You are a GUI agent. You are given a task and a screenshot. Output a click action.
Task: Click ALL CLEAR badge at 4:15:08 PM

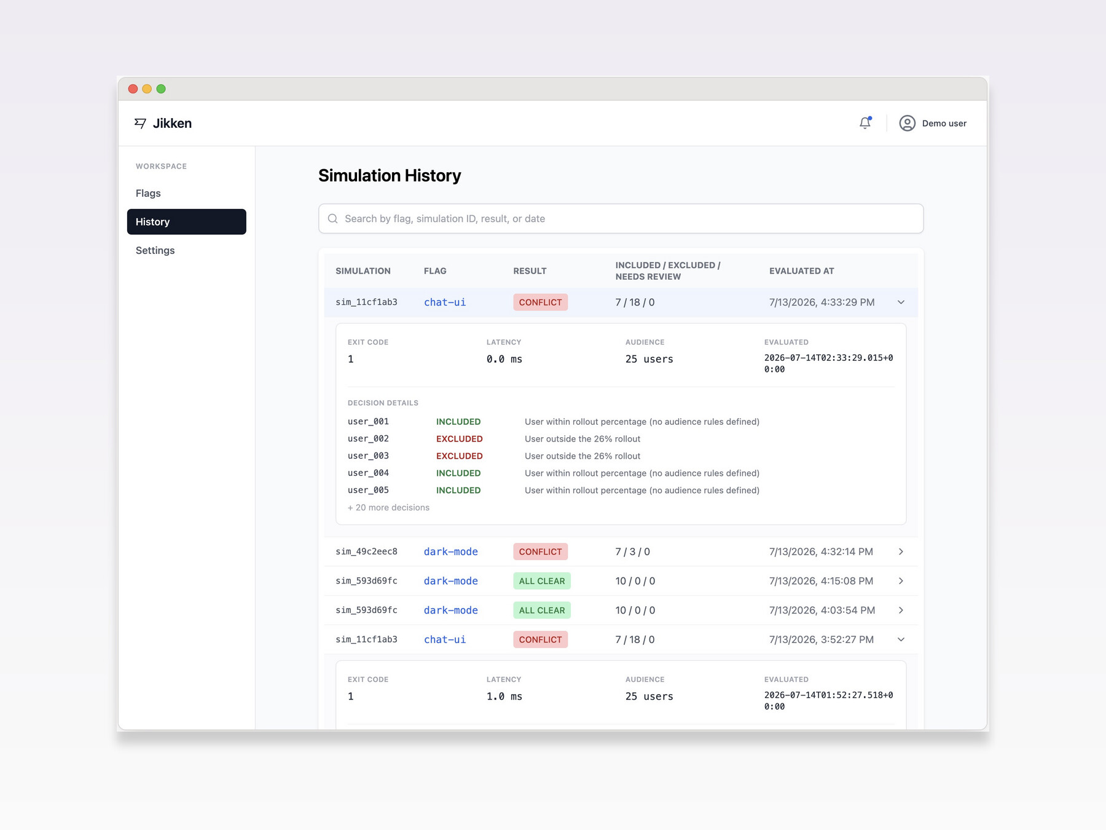pyautogui.click(x=542, y=581)
